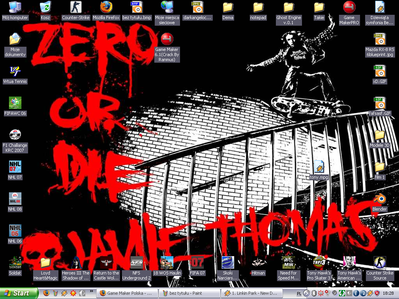Select Tony Hawk's Pro Skater 3 icon
This screenshot has height=299, width=399.
(x=319, y=263)
